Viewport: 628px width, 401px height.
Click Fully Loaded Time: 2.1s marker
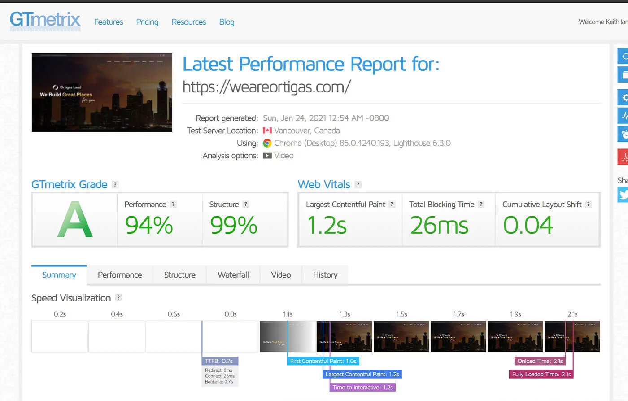tap(541, 374)
